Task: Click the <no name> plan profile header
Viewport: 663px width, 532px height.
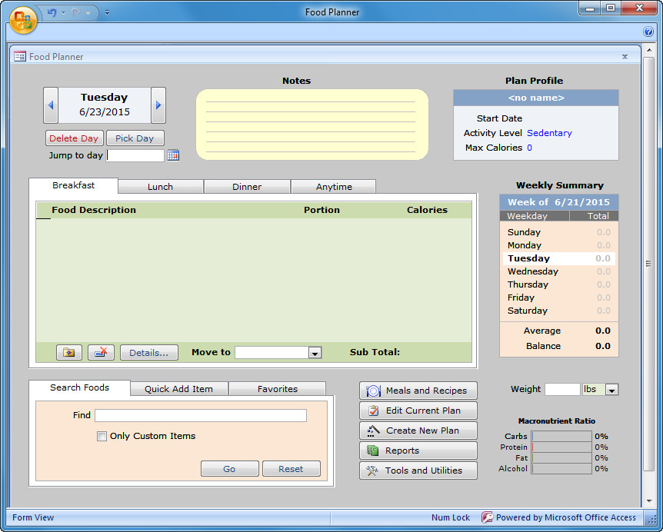Action: (x=536, y=98)
